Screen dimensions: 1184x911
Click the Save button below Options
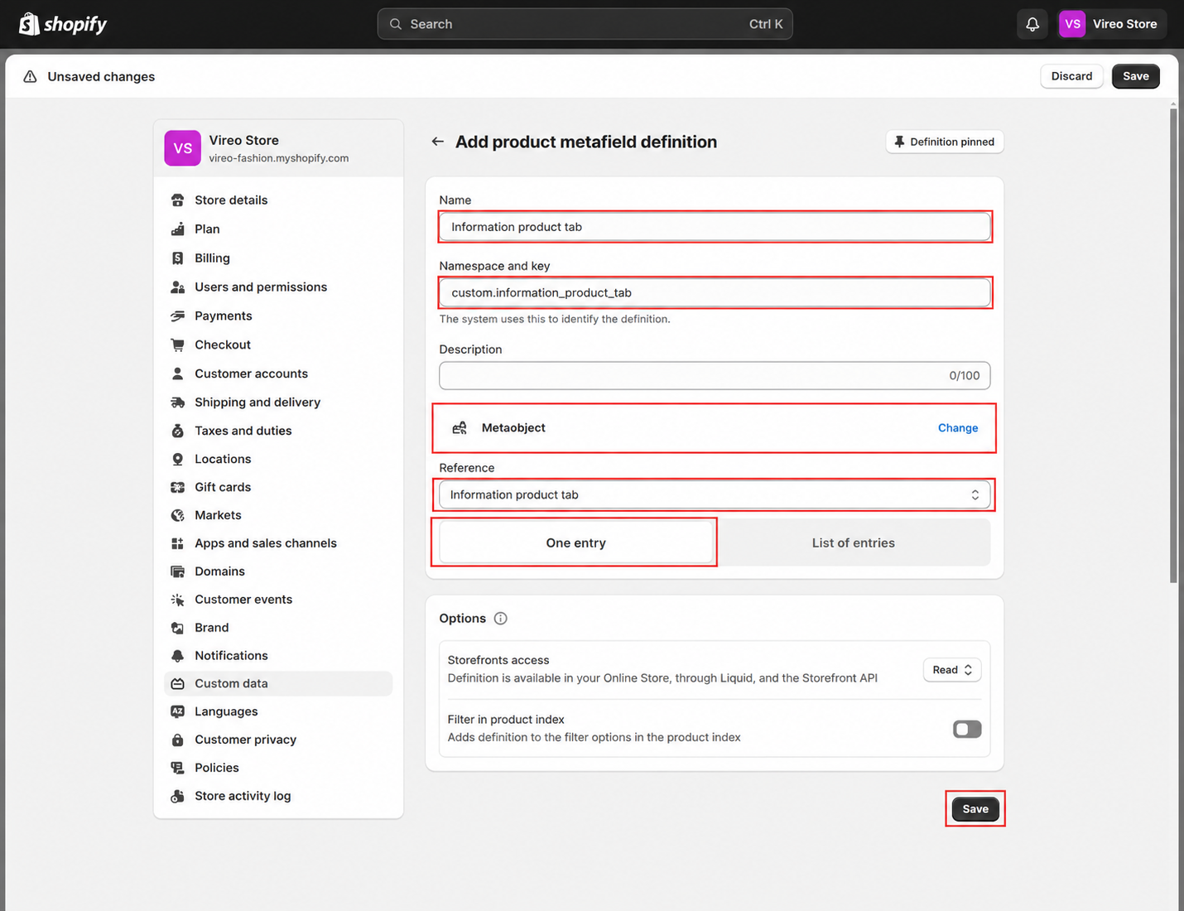click(975, 809)
